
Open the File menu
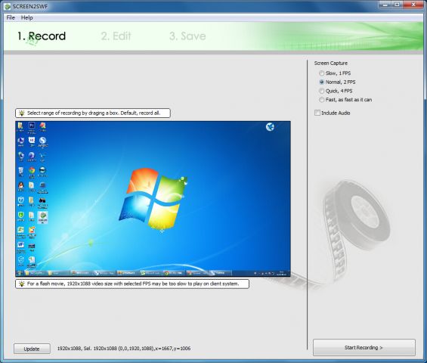pyautogui.click(x=11, y=17)
